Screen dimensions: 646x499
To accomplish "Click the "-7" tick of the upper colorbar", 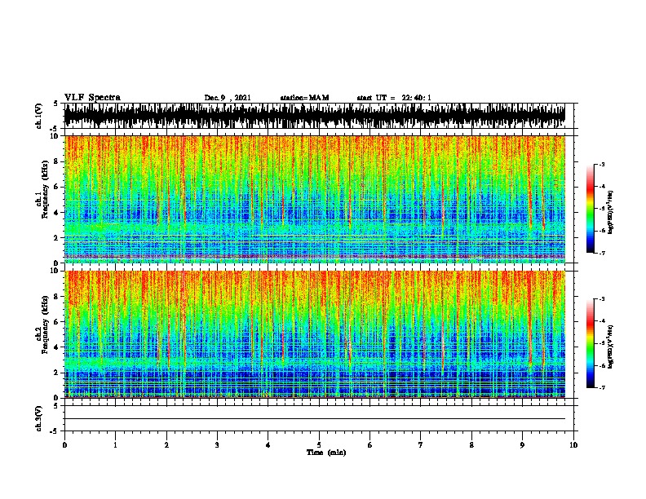I will pyautogui.click(x=601, y=253).
